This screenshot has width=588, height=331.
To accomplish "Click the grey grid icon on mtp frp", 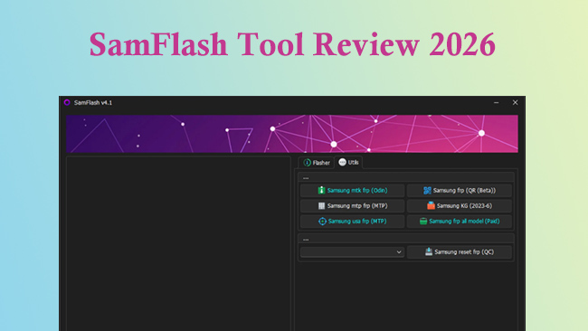I will point(321,206).
